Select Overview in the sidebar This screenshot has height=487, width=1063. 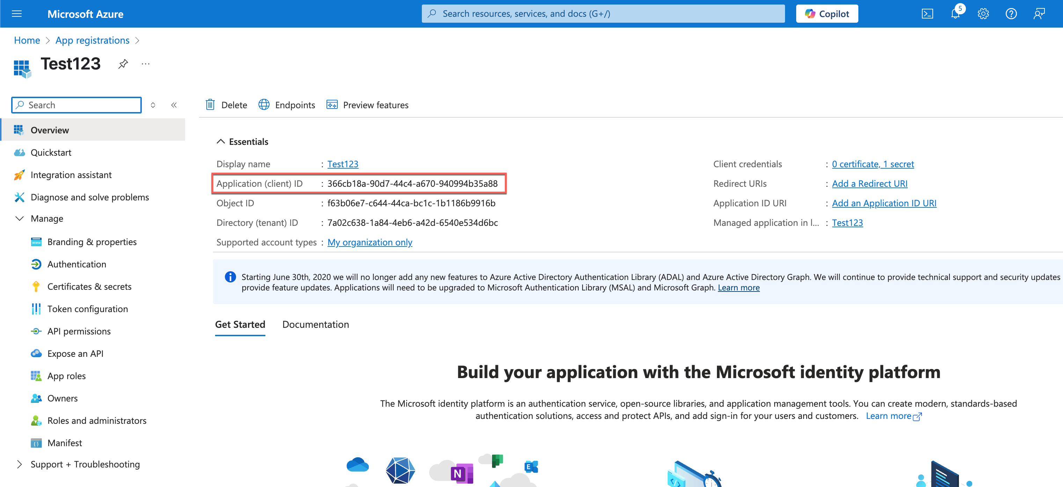coord(93,130)
